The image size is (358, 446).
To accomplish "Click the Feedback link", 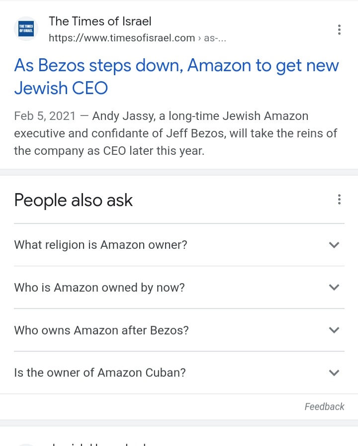I will [324, 407].
